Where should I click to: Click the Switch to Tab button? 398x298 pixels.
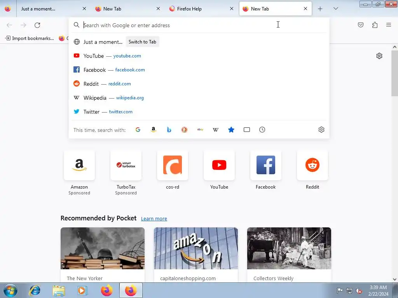point(142,42)
